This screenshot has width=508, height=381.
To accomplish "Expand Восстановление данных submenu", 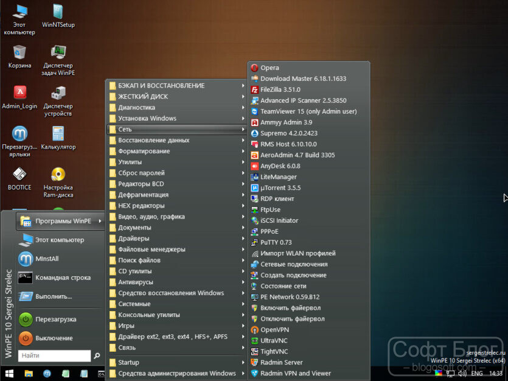I will 176,140.
